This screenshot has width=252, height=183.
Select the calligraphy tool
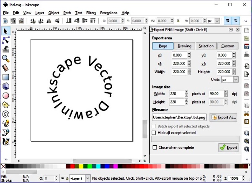(6, 142)
